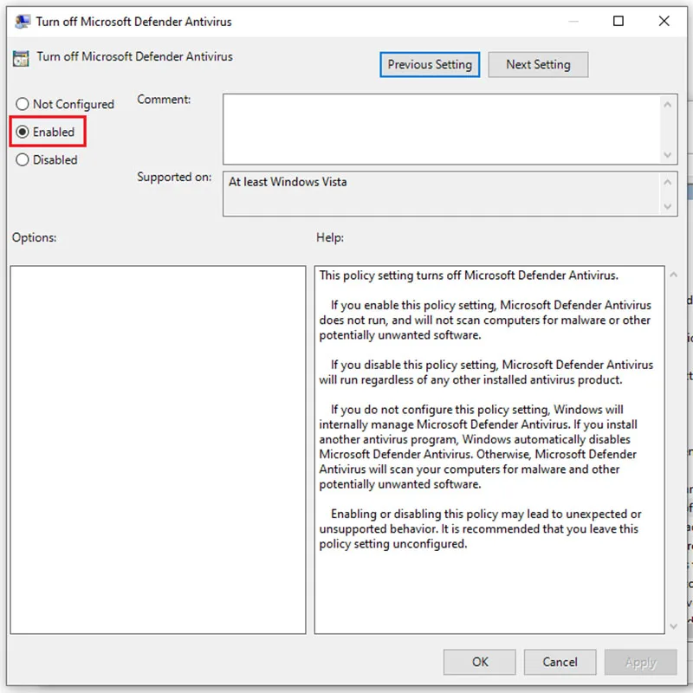Click the Help pane scroll down arrow

[x=673, y=625]
